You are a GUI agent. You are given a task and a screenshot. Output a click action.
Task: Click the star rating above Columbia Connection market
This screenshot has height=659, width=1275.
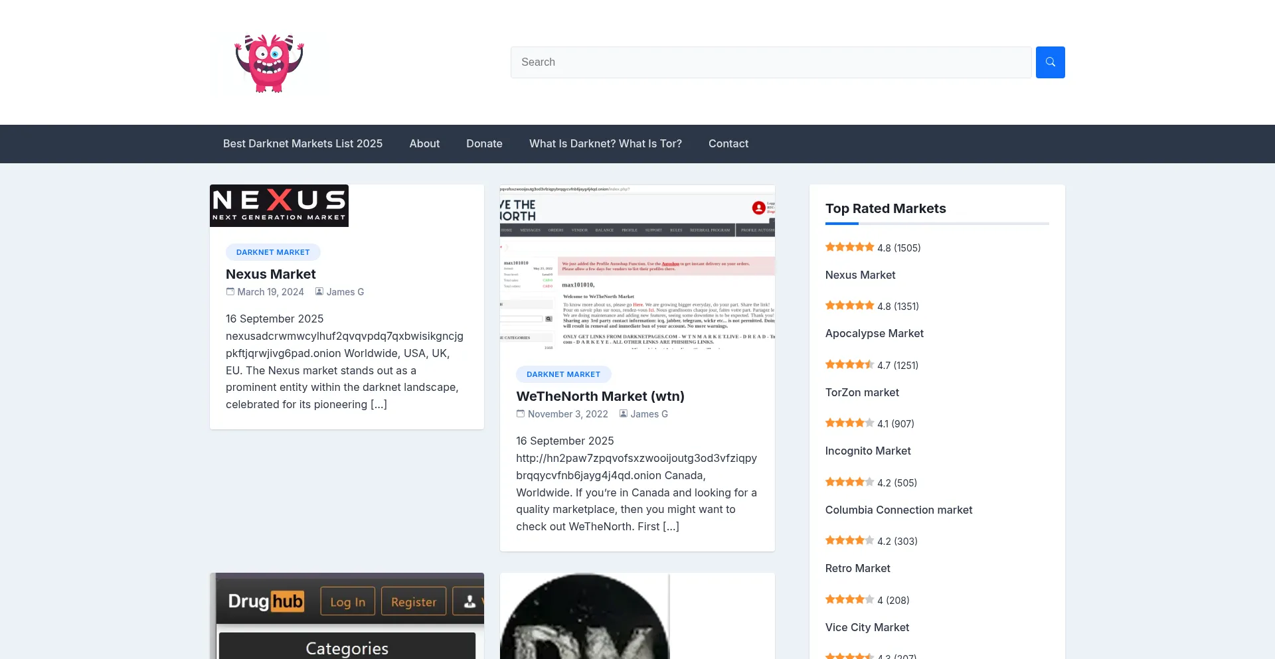tap(850, 482)
